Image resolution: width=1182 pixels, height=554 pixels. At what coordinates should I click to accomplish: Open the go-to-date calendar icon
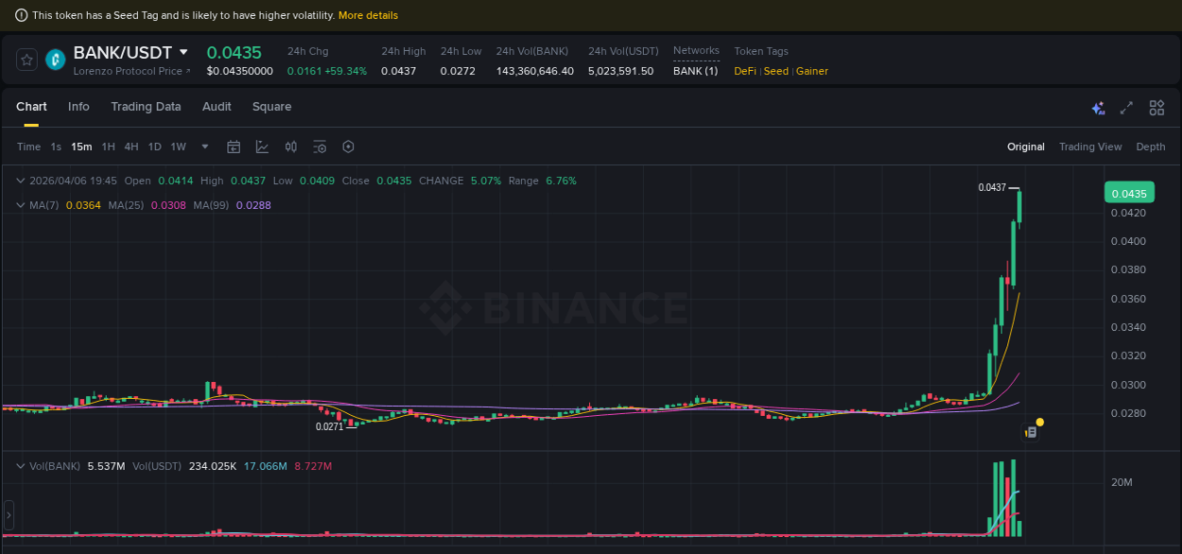click(x=234, y=147)
